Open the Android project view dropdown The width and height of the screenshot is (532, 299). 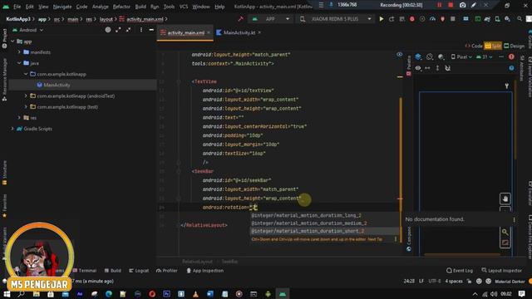tap(27, 30)
